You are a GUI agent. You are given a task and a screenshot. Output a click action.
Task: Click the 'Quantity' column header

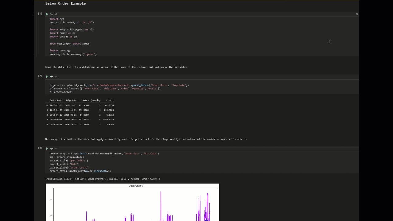[x=95, y=100]
